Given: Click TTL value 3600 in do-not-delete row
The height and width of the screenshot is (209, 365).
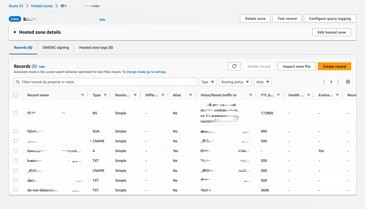Looking at the screenshot, I should click(265, 190).
